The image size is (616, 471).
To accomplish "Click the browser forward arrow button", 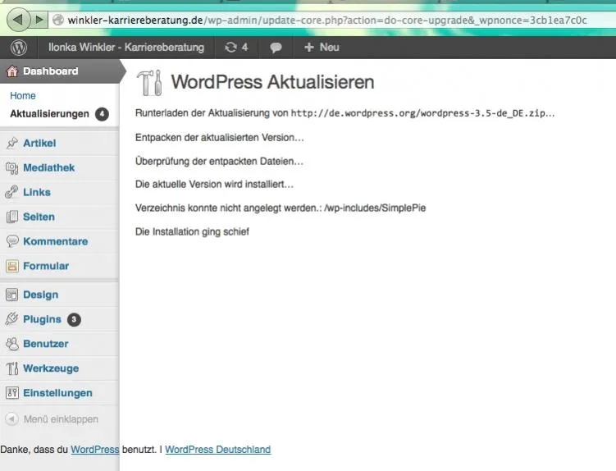I will tap(39, 19).
